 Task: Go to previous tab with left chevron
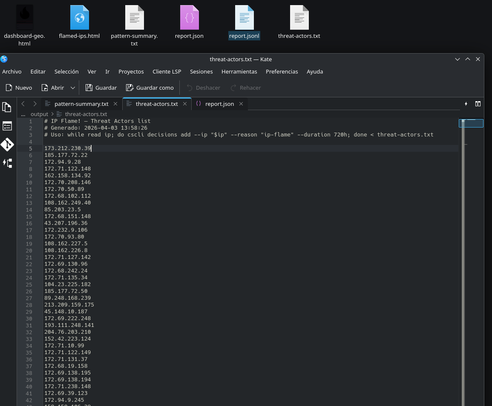click(23, 104)
